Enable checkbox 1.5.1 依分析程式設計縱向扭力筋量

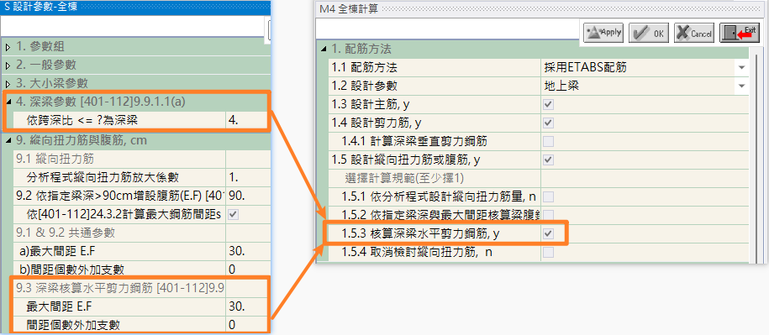[548, 196]
